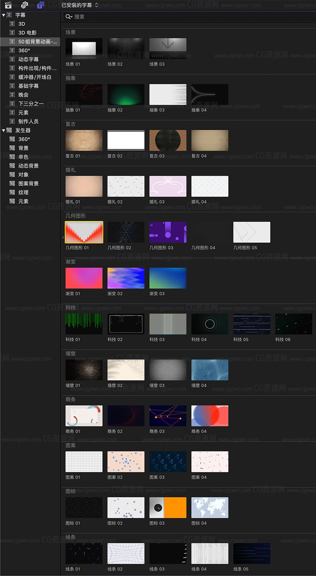Click the 商务 03 thumbnail
The height and width of the screenshot is (576, 316).
click(167, 416)
